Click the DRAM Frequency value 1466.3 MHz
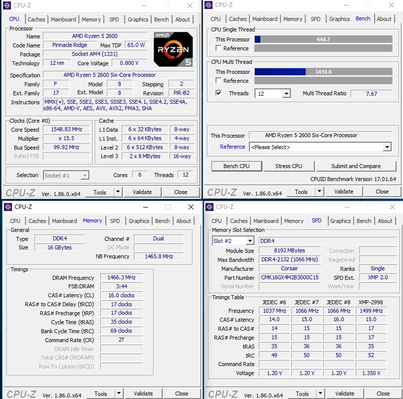 pyautogui.click(x=122, y=277)
